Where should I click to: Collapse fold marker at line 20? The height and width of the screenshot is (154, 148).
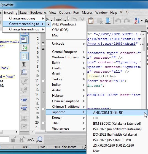coord(43,123)
